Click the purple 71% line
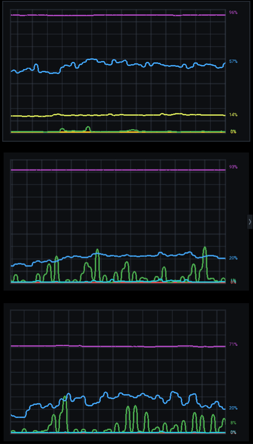This screenshot has width=253, height=444. coord(118,346)
